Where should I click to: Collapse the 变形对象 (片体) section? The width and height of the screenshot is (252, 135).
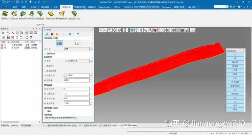pyautogui.click(x=92, y=38)
